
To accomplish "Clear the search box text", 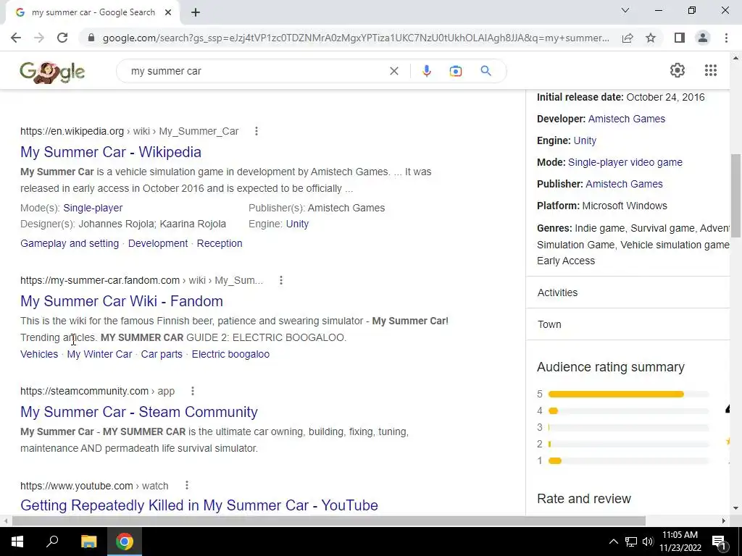I will tap(393, 71).
